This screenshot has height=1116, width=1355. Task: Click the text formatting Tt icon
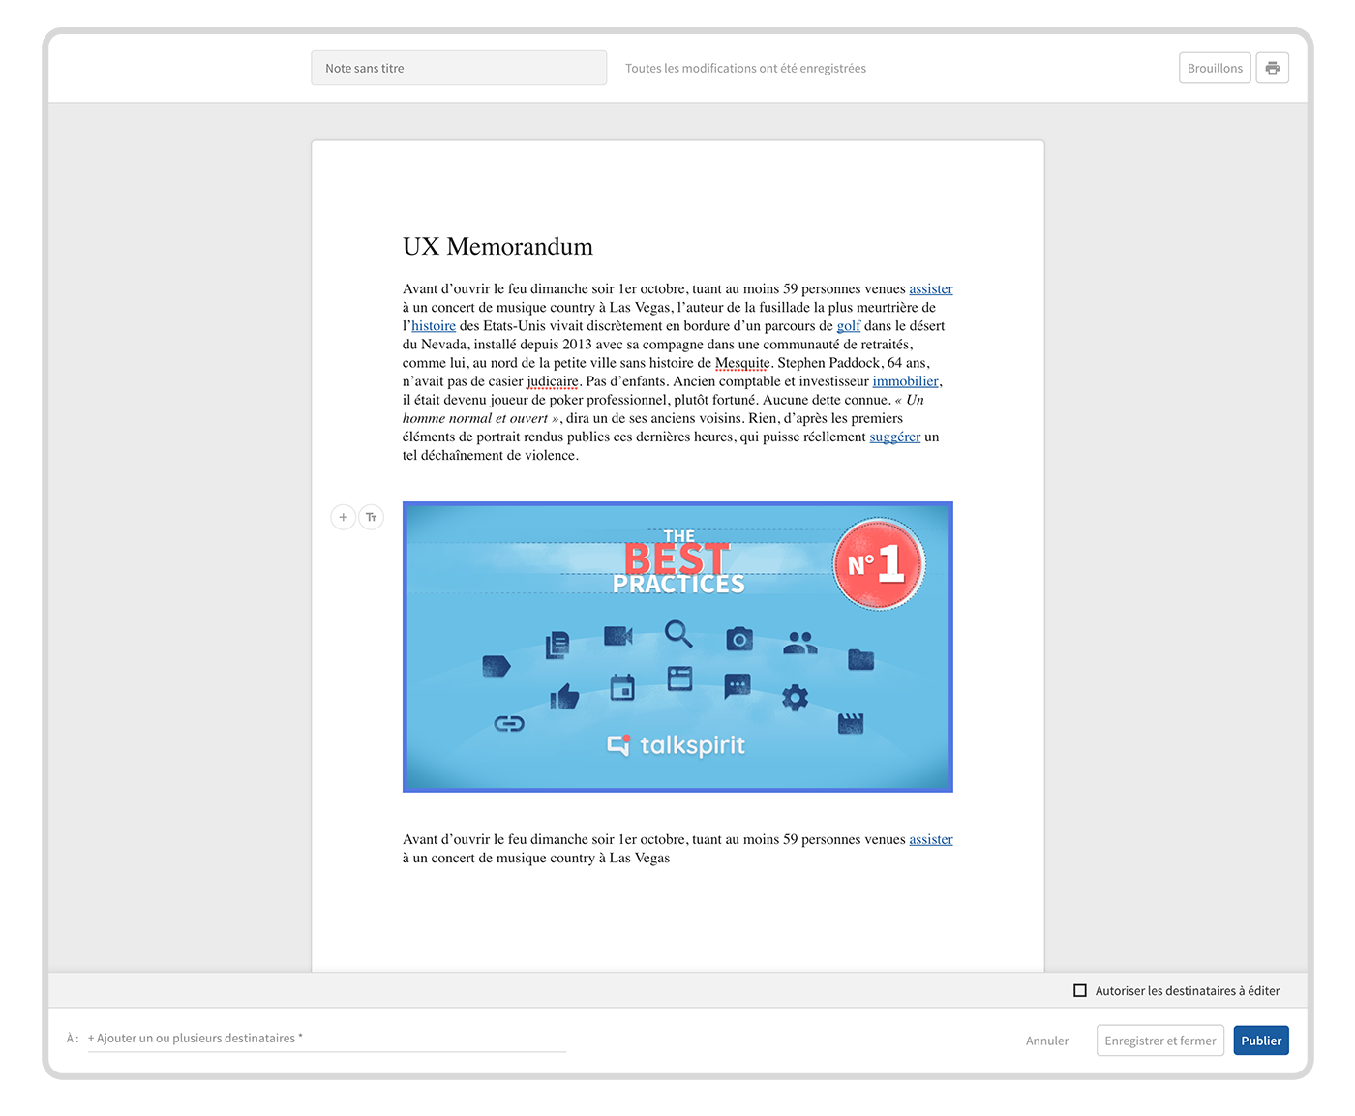coord(372,517)
